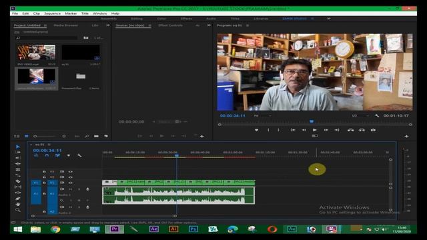
Task: Click the Extract button in Program monitor
Action: [362, 130]
